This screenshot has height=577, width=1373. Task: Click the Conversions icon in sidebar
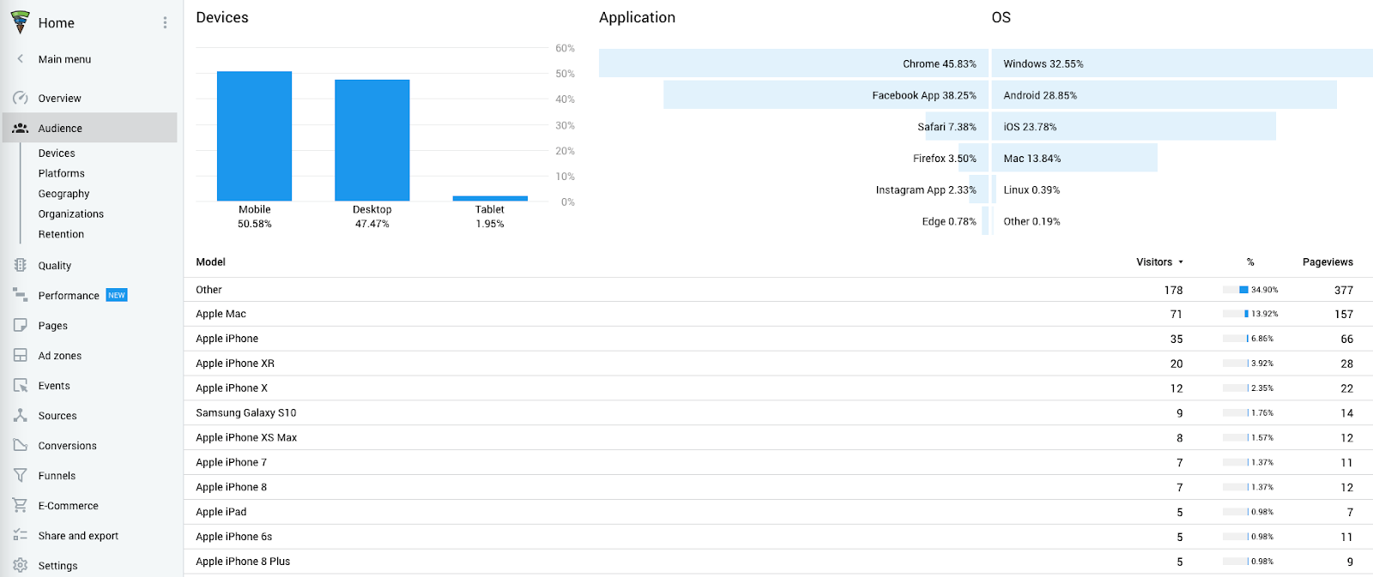tap(20, 445)
